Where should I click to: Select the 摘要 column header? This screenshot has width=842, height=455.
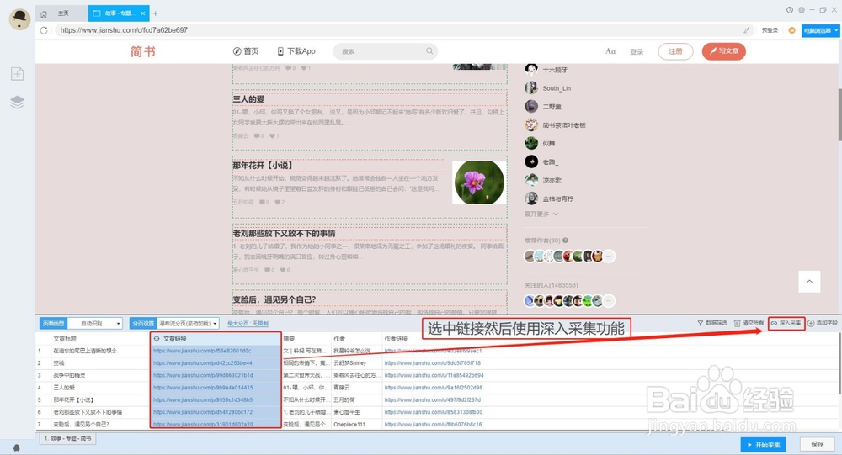pyautogui.click(x=306, y=339)
